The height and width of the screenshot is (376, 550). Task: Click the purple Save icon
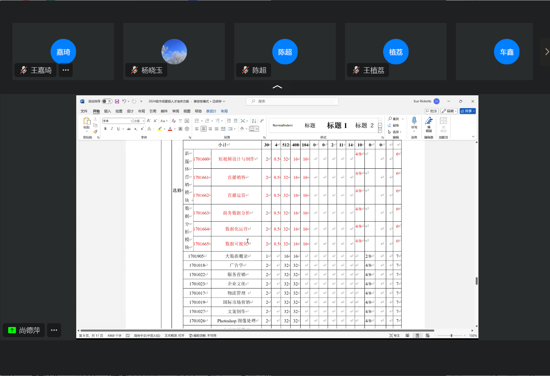pos(117,101)
